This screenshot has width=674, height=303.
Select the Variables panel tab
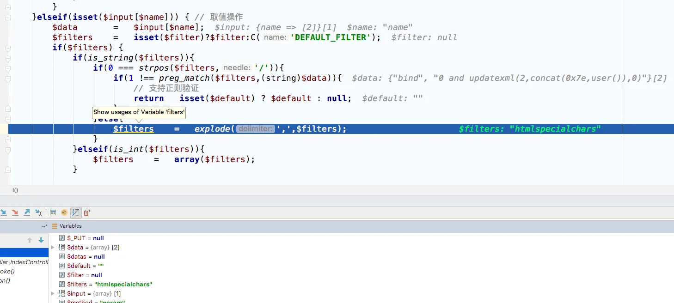pyautogui.click(x=70, y=226)
